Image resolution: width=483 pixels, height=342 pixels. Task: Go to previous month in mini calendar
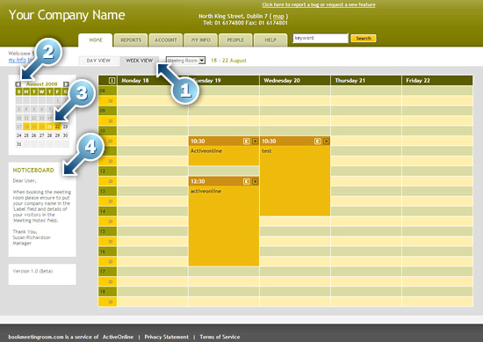click(x=18, y=84)
